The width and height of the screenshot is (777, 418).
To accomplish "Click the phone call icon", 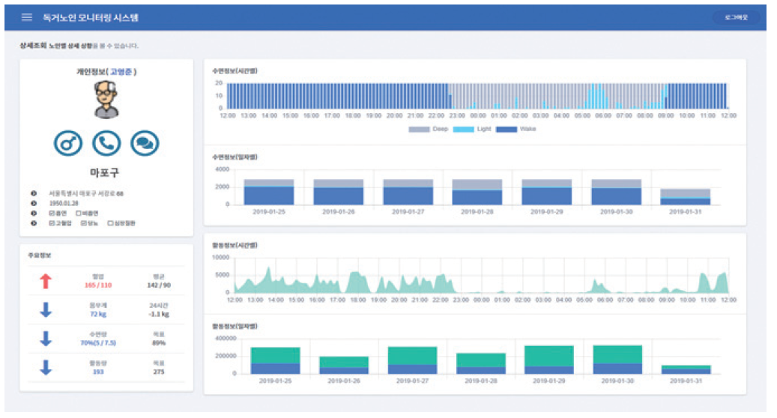I will click(x=106, y=143).
